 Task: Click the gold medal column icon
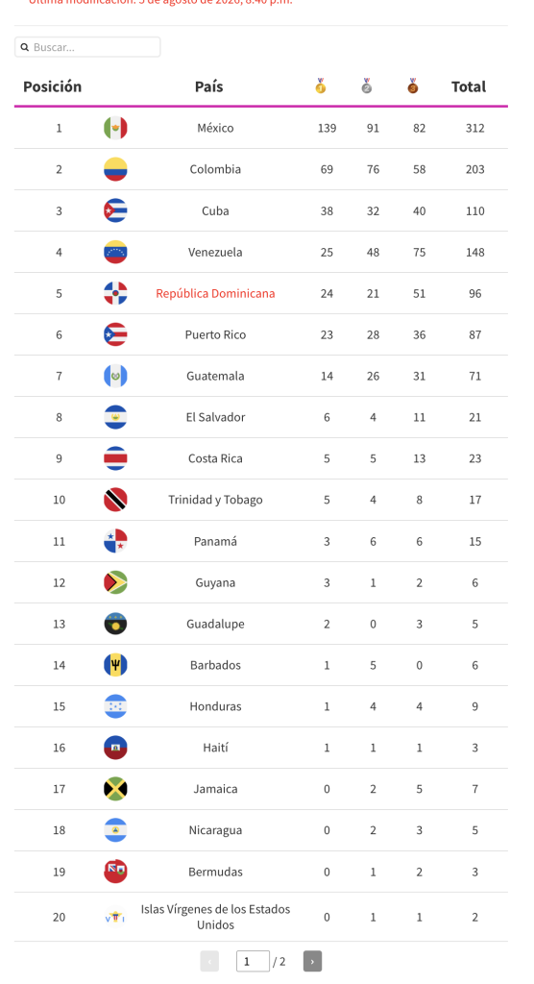pos(321,86)
